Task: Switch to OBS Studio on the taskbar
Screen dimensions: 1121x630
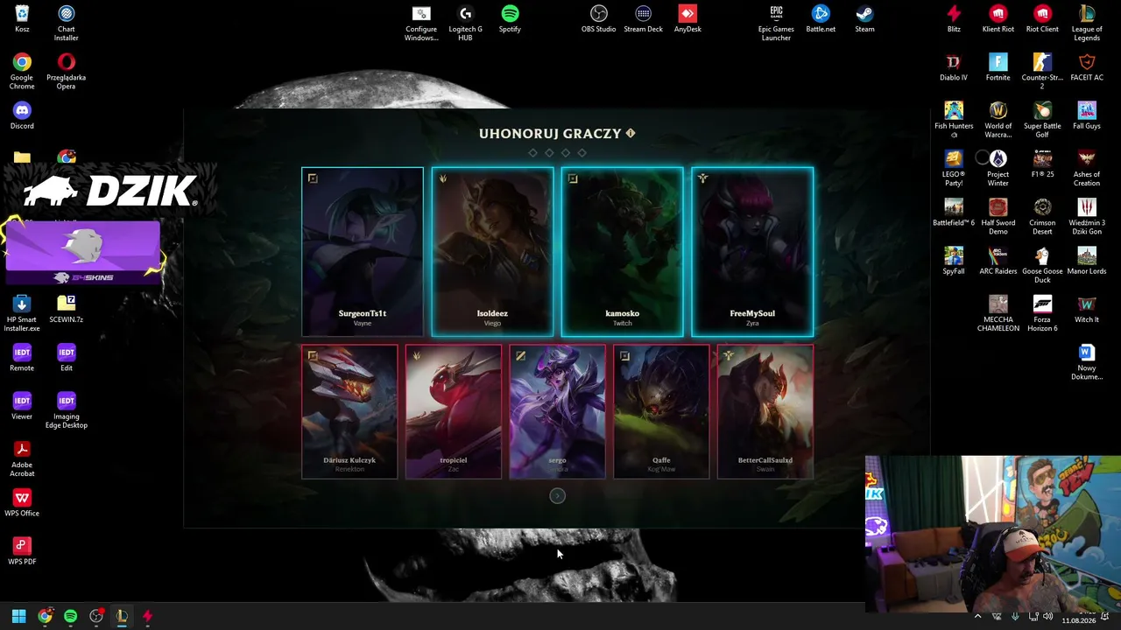Action: 96,616
